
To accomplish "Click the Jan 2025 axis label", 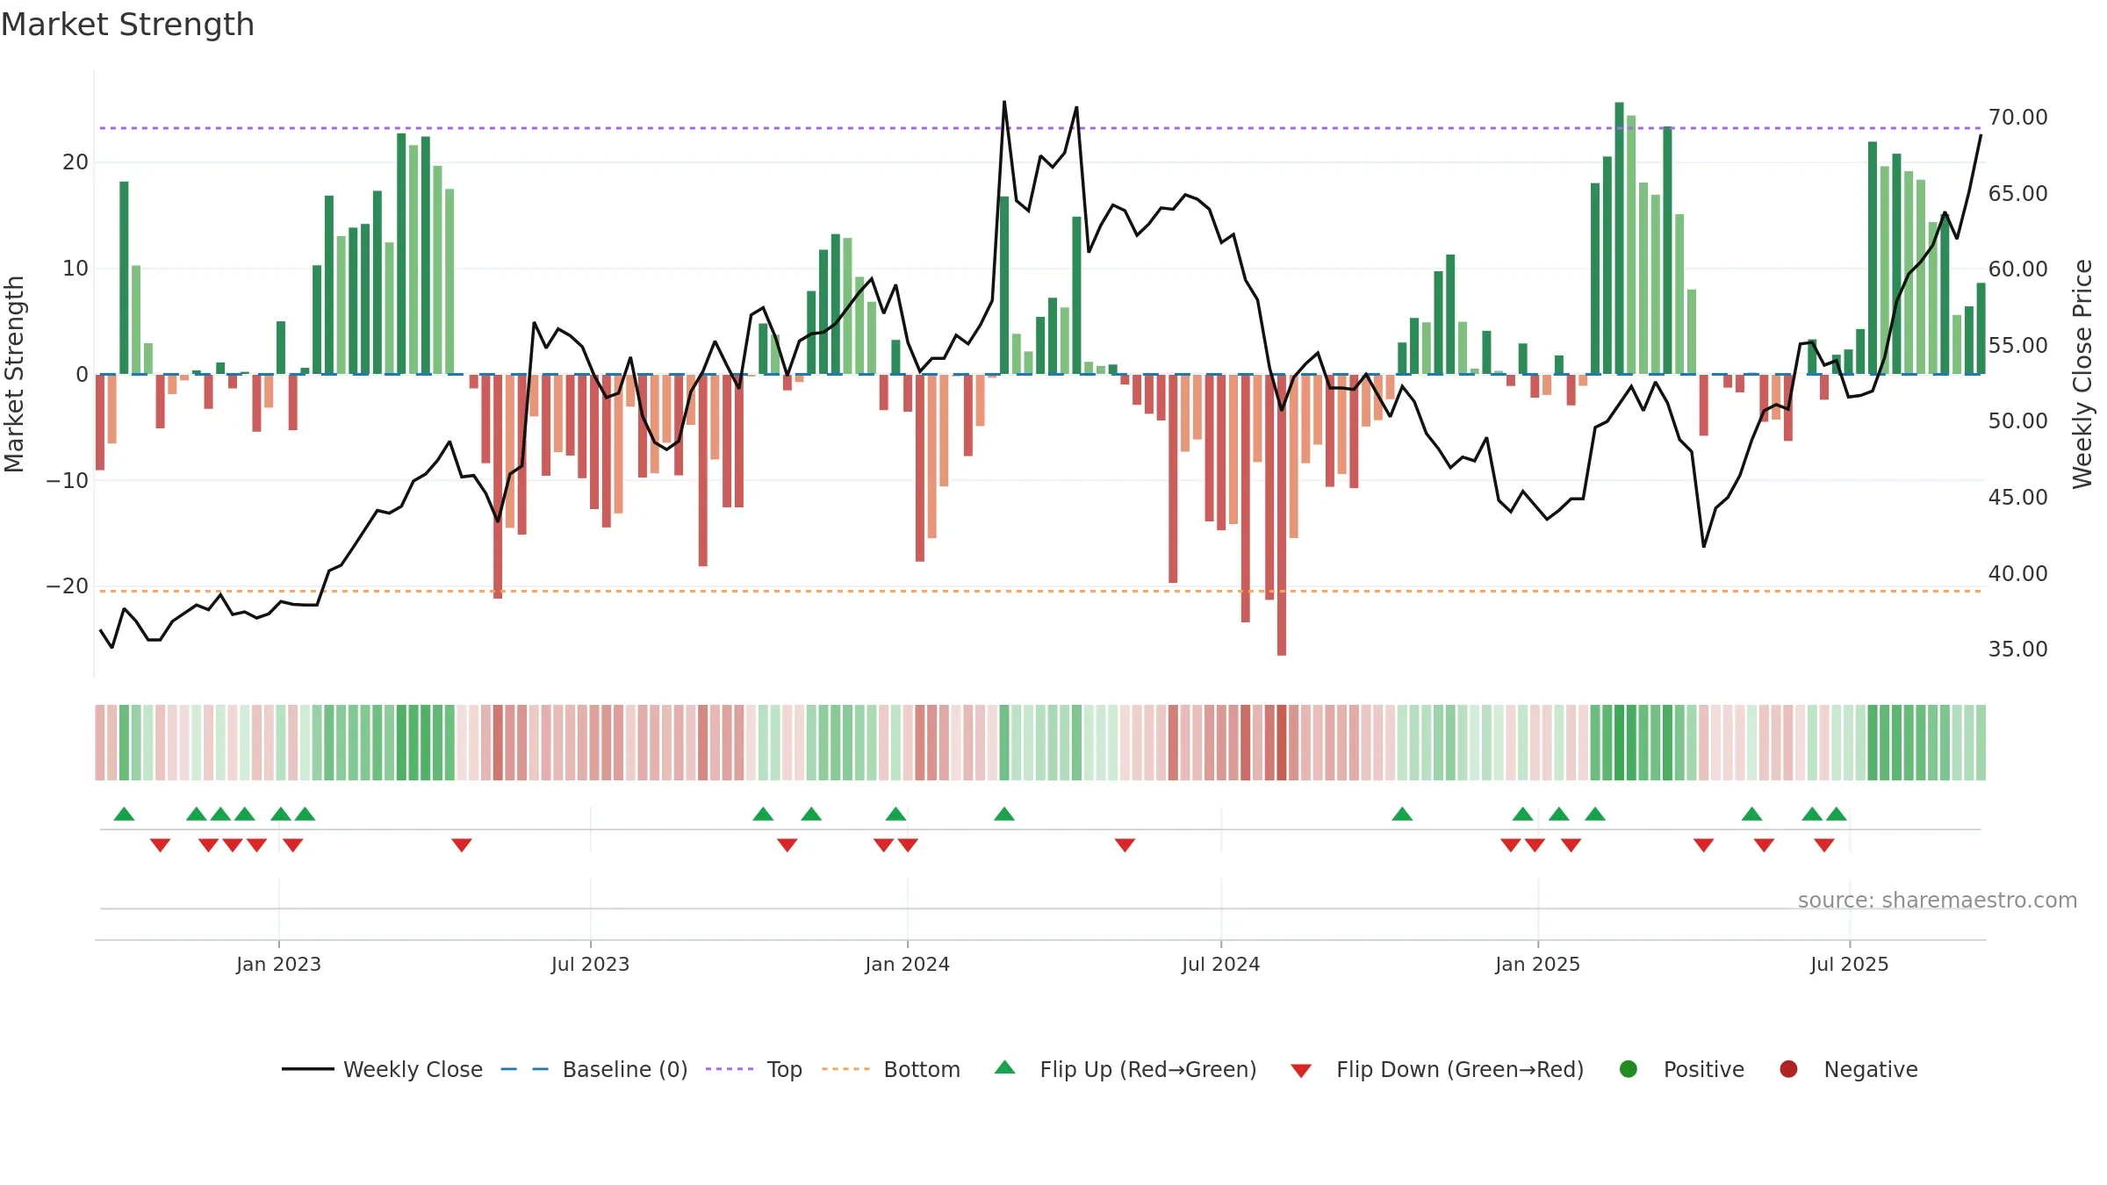I will pos(1537,964).
